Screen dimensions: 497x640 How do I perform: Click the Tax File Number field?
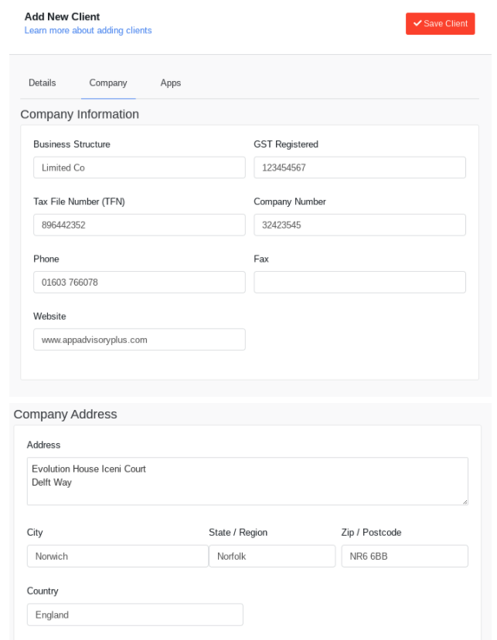[139, 225]
